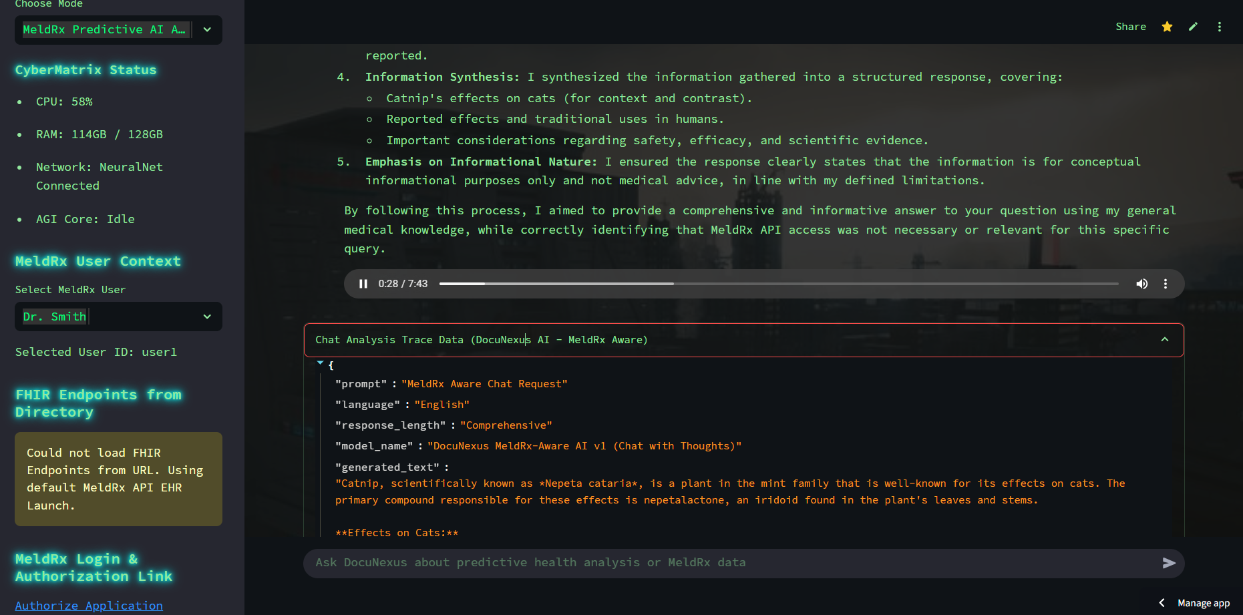This screenshot has height=615, width=1243.
Task: Click the Network: NeuralNet Connected entry
Action: pyautogui.click(x=100, y=176)
